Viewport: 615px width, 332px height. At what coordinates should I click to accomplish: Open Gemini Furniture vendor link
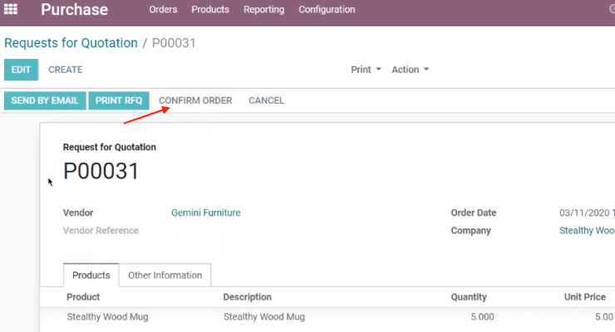[206, 212]
